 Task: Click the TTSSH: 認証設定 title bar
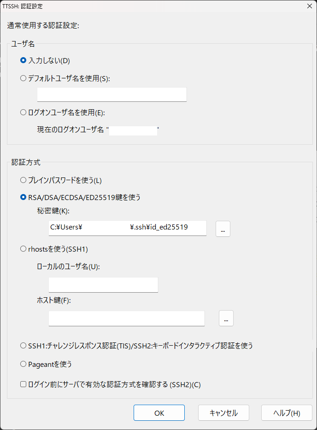(138, 6)
